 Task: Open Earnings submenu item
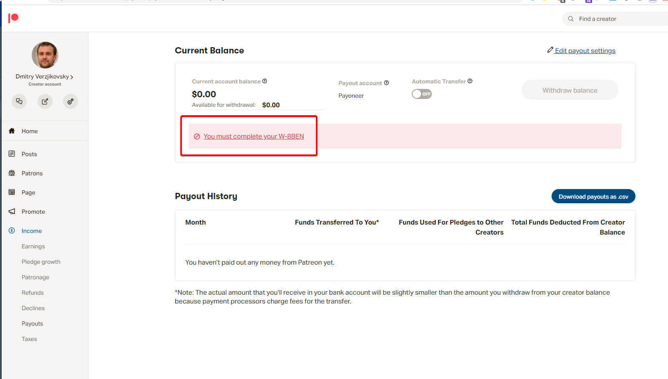pos(33,246)
